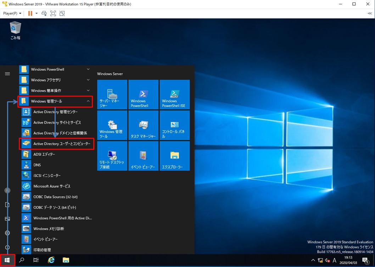Expand the Windows アクセサリ folder
375x267 pixels.
pos(56,80)
